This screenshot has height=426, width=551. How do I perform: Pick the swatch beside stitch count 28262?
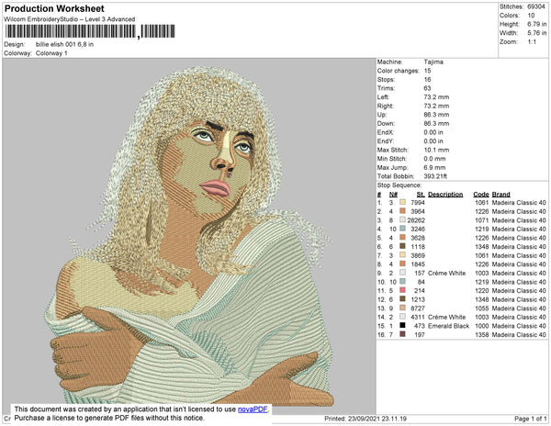click(403, 219)
